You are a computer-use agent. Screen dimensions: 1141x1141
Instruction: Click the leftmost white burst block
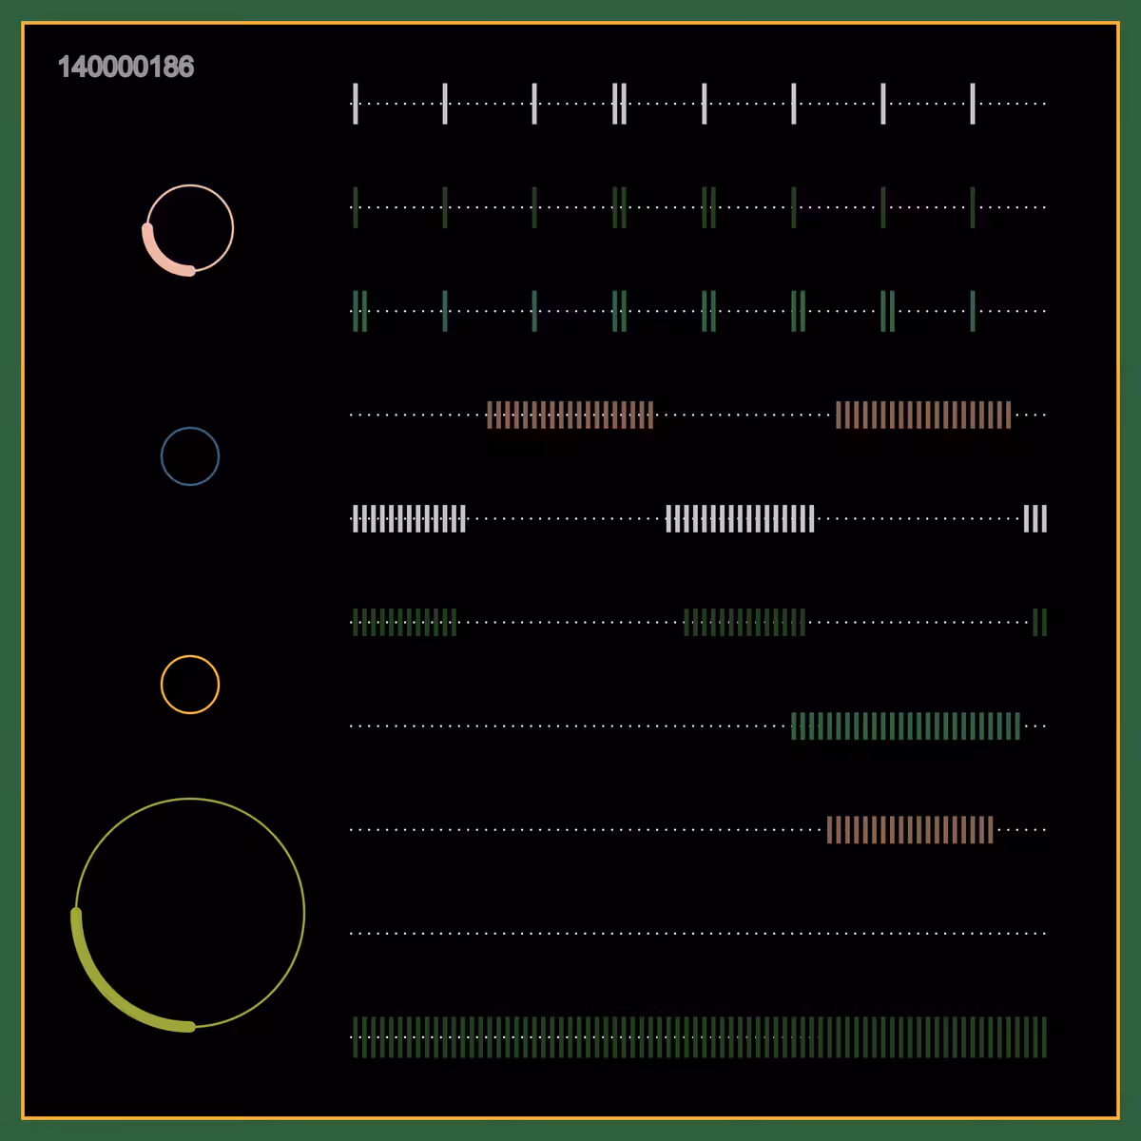point(409,519)
